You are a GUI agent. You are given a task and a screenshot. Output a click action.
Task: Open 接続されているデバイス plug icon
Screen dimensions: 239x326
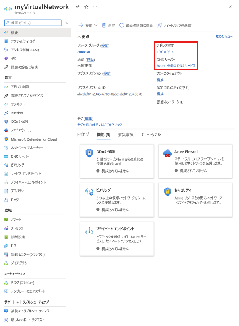pyautogui.click(x=6, y=96)
